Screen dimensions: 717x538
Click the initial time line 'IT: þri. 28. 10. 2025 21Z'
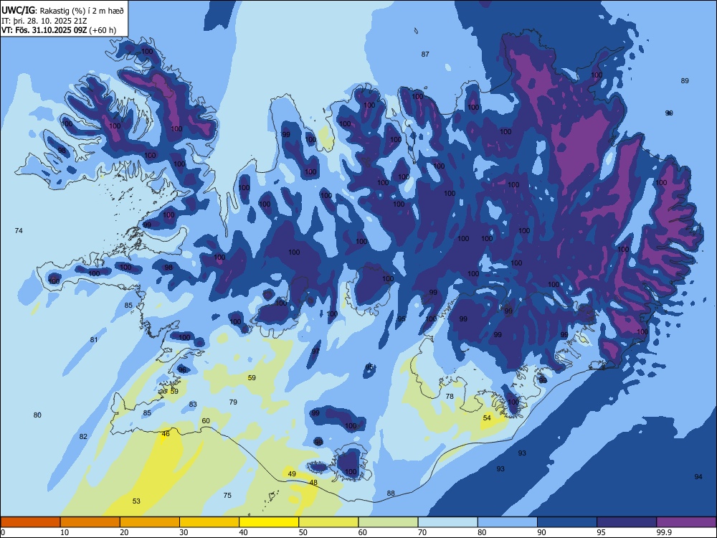[x=44, y=21]
